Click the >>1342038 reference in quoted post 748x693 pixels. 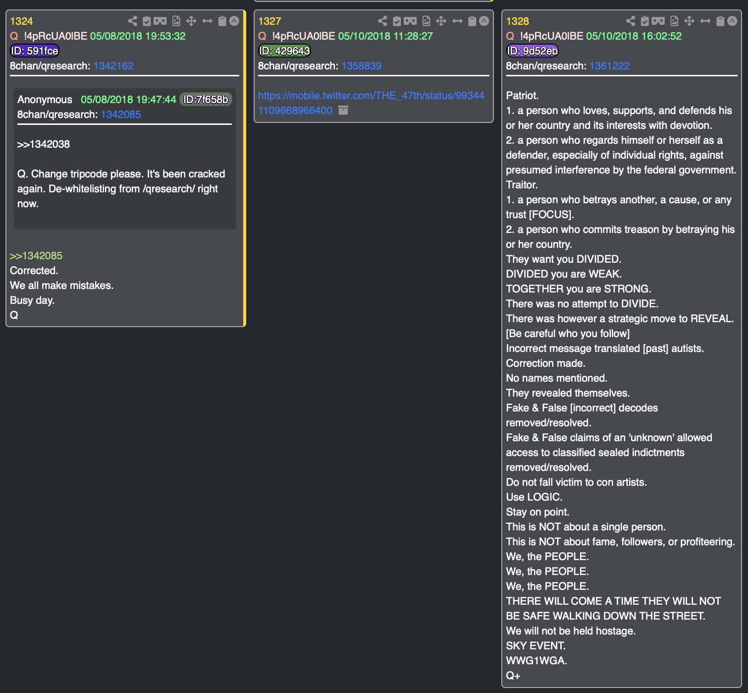pos(44,144)
